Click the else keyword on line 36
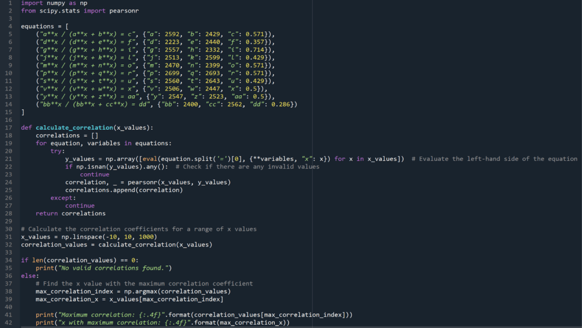 pyautogui.click(x=28, y=276)
